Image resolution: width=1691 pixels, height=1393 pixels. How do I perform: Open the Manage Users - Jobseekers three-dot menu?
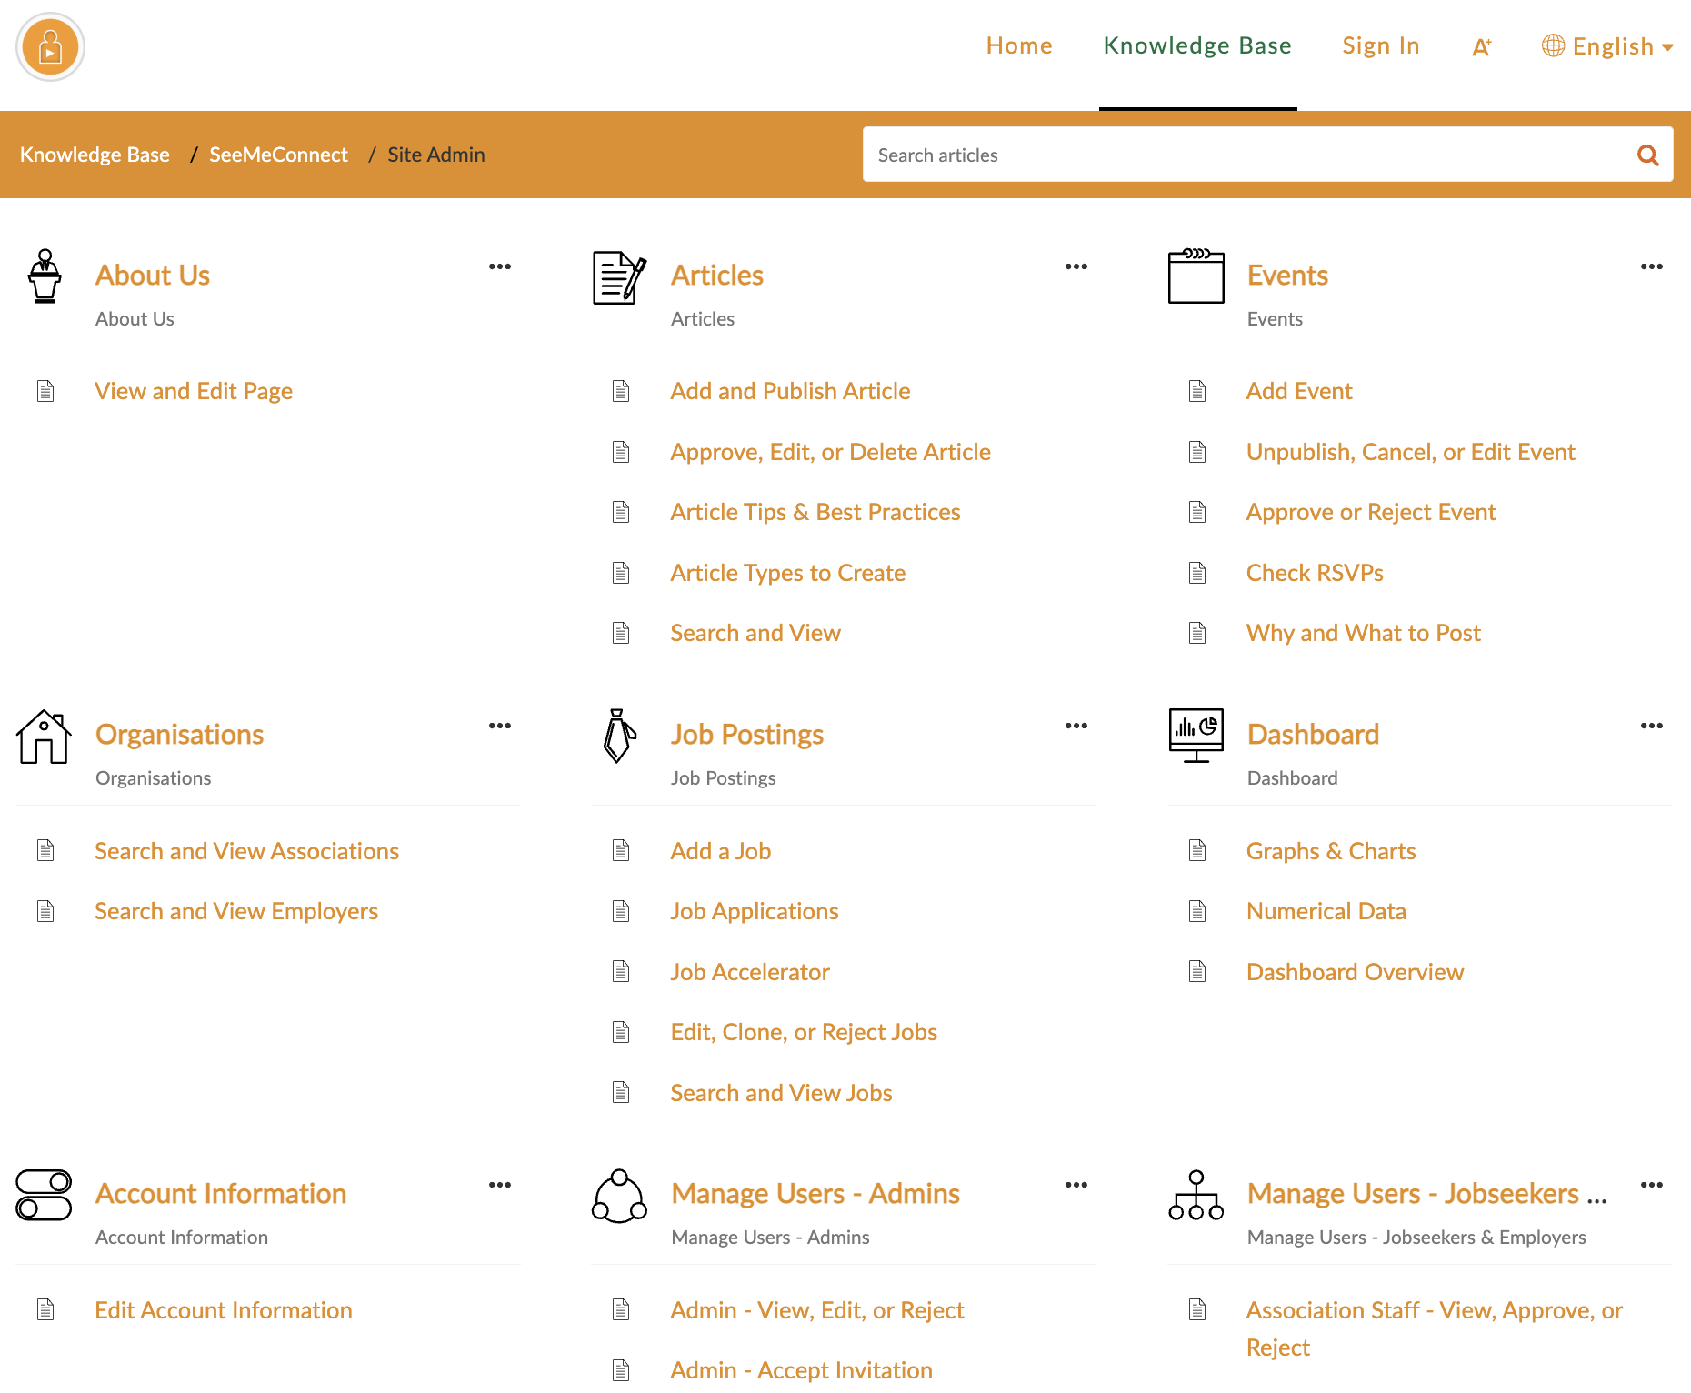pyautogui.click(x=1652, y=1185)
